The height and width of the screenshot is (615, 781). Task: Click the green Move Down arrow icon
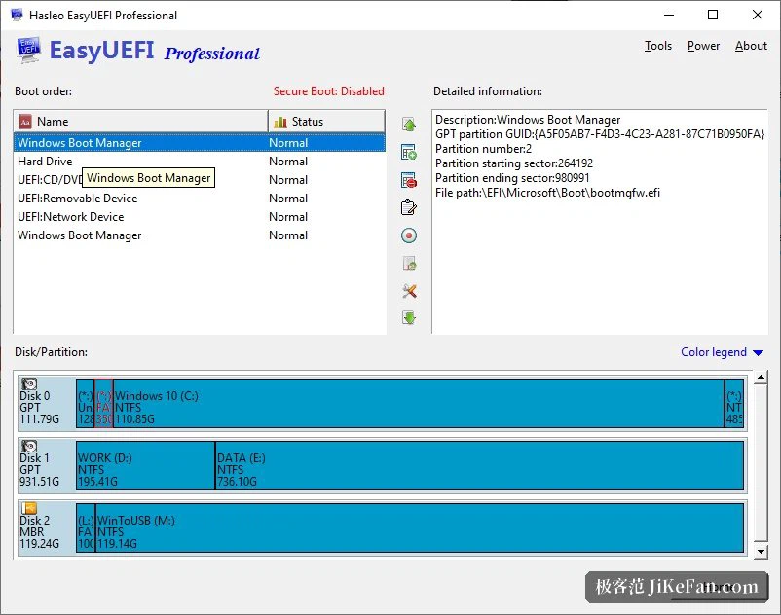pos(409,317)
